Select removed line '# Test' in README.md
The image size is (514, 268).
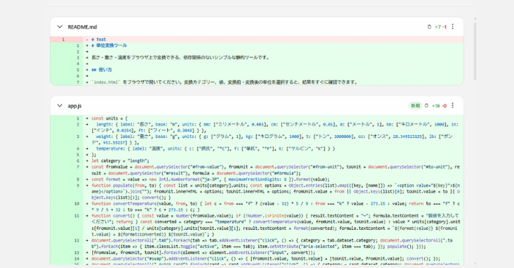pos(257,39)
